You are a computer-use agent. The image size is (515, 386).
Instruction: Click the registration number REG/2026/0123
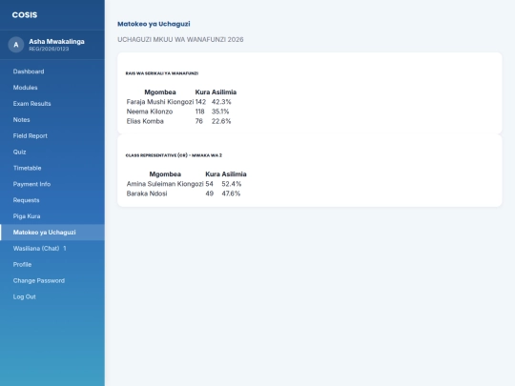pyautogui.click(x=49, y=49)
